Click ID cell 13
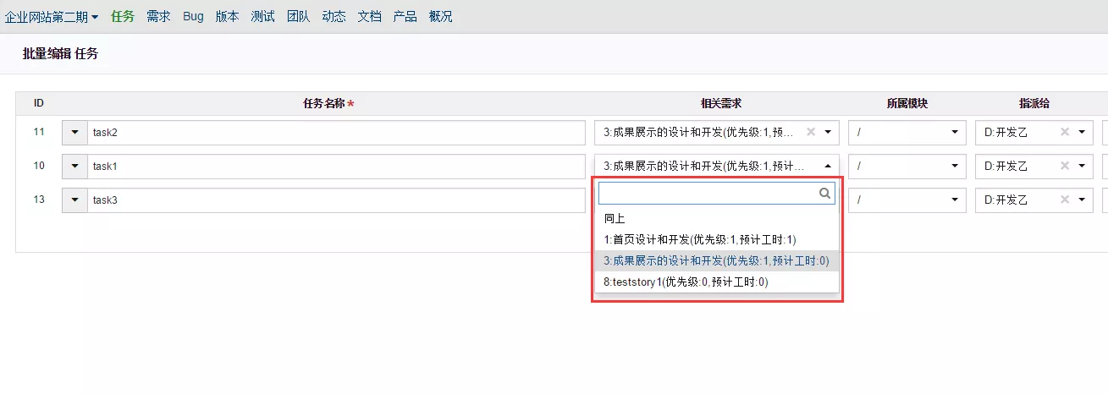The width and height of the screenshot is (1108, 394). [x=39, y=200]
